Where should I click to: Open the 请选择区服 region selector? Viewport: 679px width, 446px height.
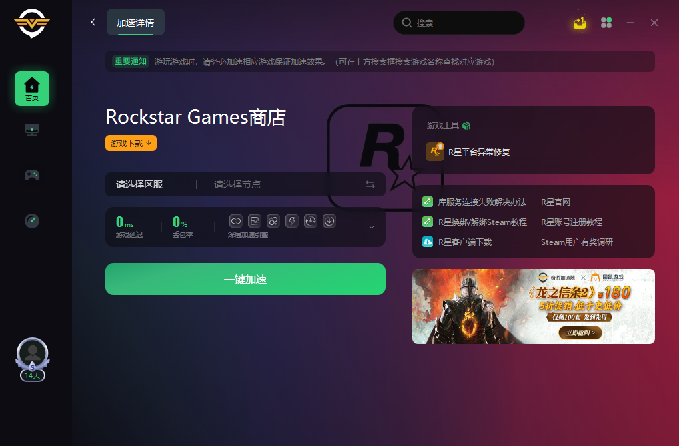coord(139,184)
